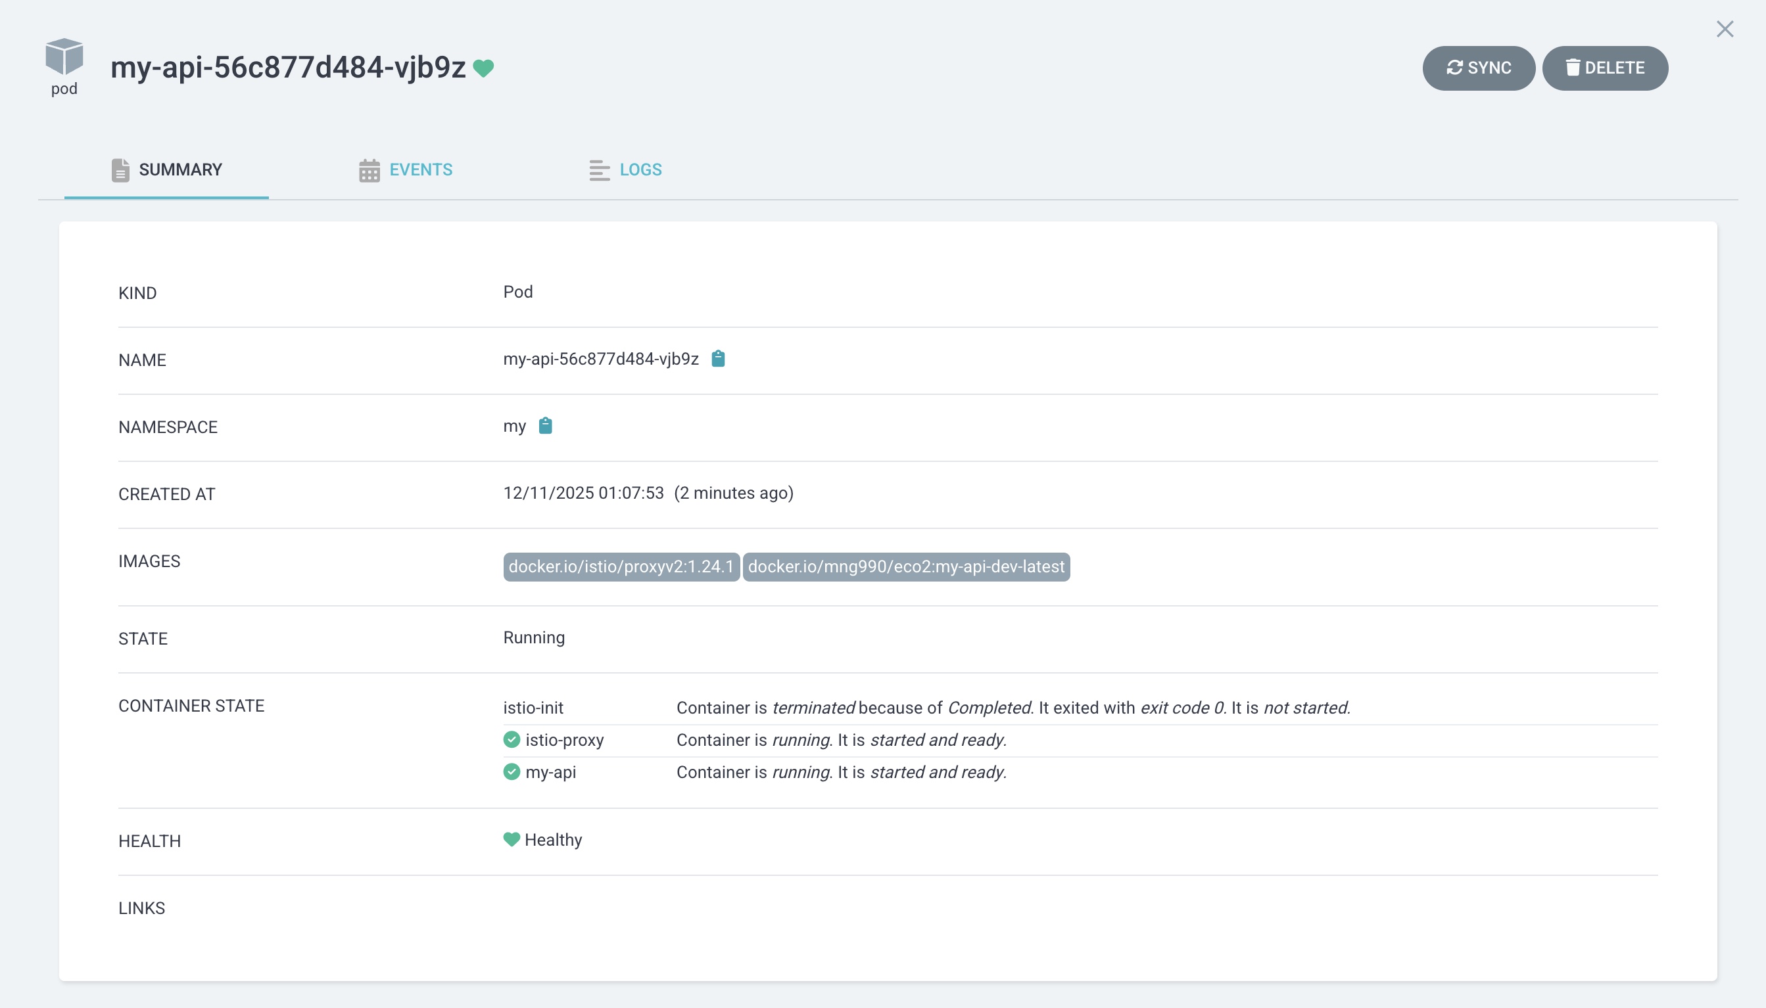Screen dimensions: 1766x1008
Task: Click the Logs lines icon
Action: click(599, 170)
